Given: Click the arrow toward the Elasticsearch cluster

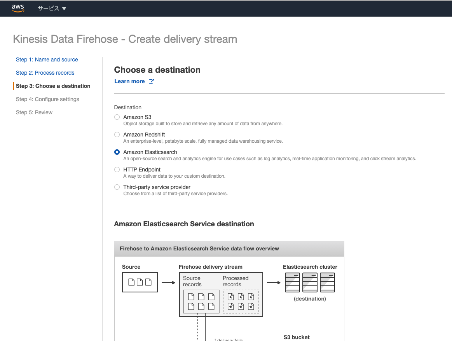Looking at the screenshot, I should pyautogui.click(x=274, y=283).
